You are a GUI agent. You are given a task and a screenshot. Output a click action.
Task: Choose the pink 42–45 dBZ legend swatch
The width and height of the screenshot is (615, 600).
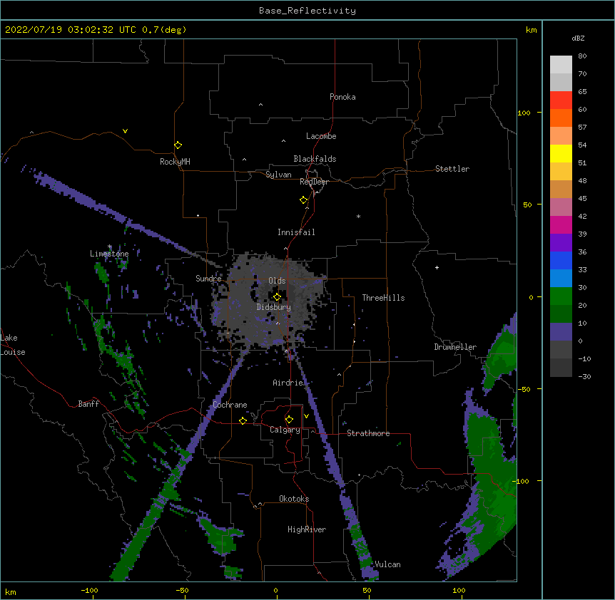click(561, 207)
